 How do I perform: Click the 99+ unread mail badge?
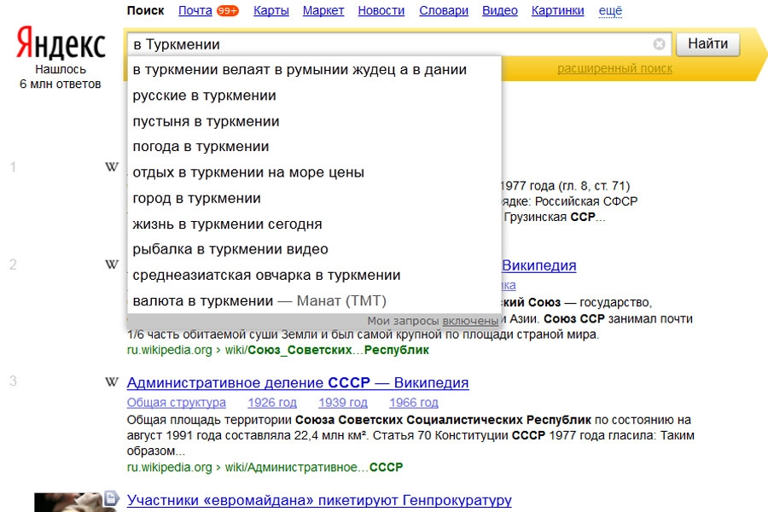(228, 11)
